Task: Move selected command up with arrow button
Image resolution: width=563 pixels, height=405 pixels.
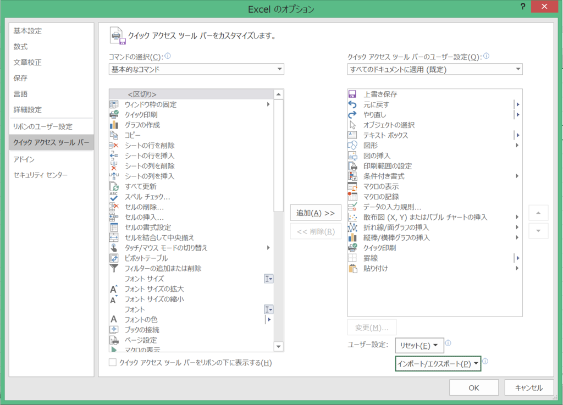Action: (538, 213)
